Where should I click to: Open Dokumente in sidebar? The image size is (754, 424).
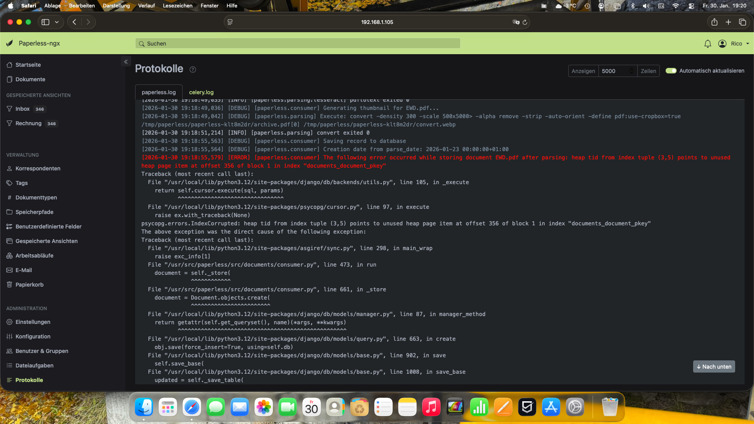30,79
